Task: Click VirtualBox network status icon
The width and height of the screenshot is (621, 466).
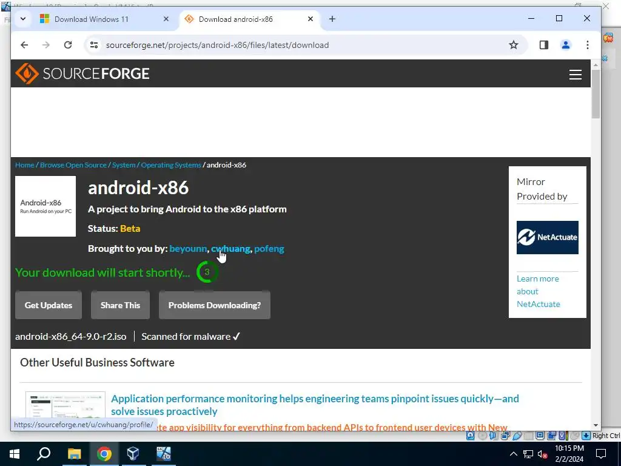Action: pyautogui.click(x=505, y=436)
